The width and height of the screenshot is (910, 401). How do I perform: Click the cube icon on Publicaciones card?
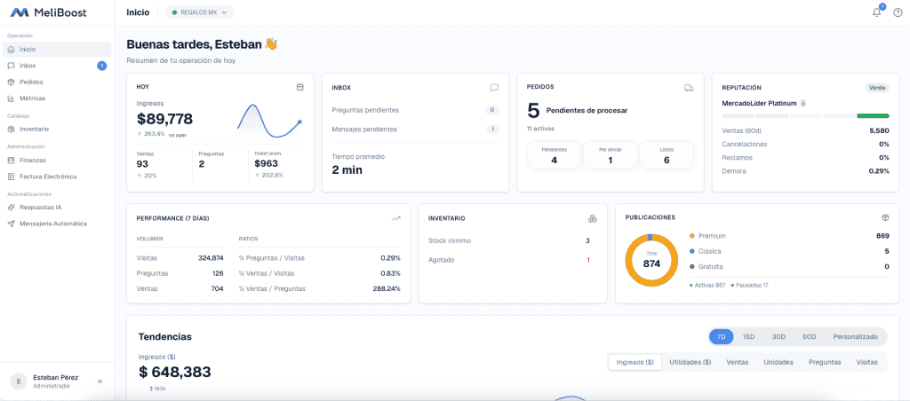coord(885,217)
